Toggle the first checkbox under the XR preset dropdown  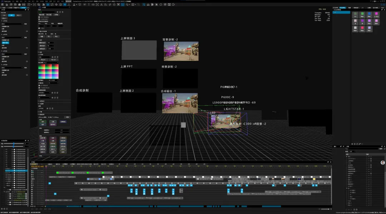pyautogui.click(x=39, y=17)
